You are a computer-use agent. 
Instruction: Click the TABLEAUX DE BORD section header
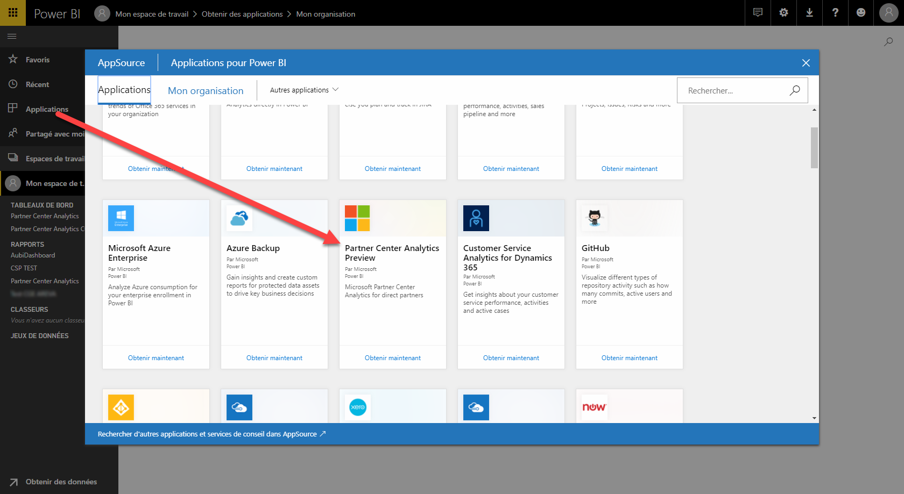[42, 205]
